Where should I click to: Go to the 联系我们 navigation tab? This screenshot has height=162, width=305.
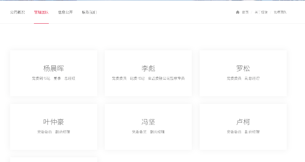pos(89,12)
